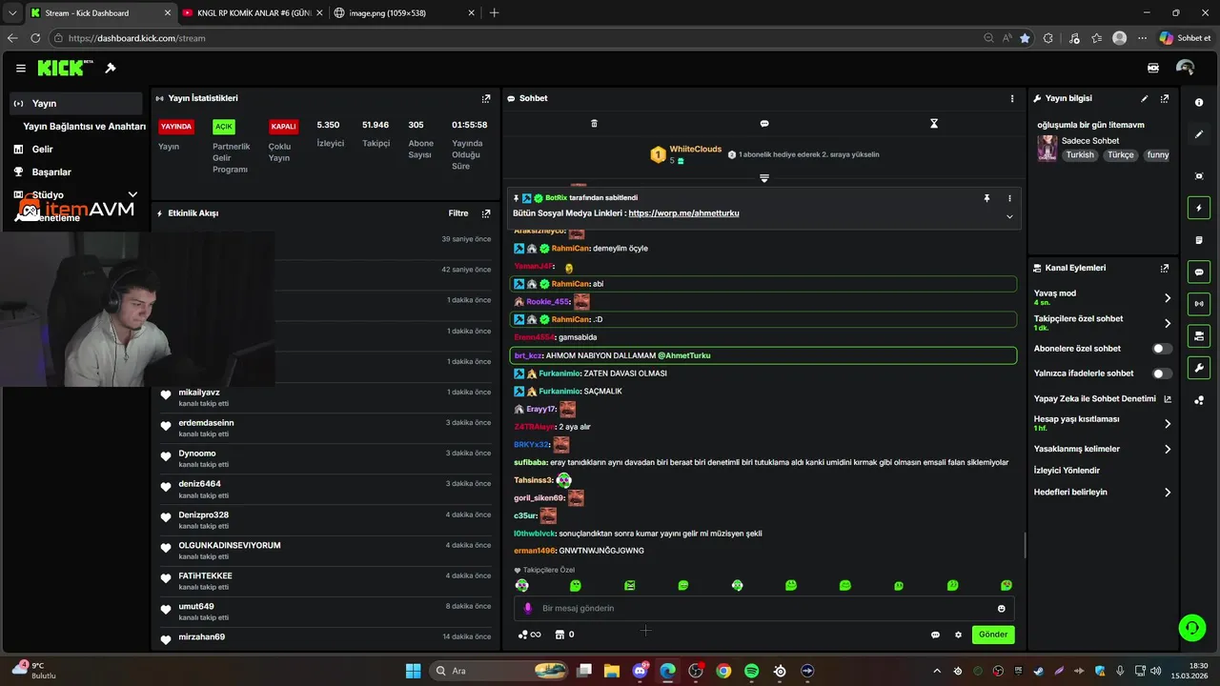Open the worp.me/ahmetturku link
The width and height of the screenshot is (1220, 686).
tap(683, 213)
